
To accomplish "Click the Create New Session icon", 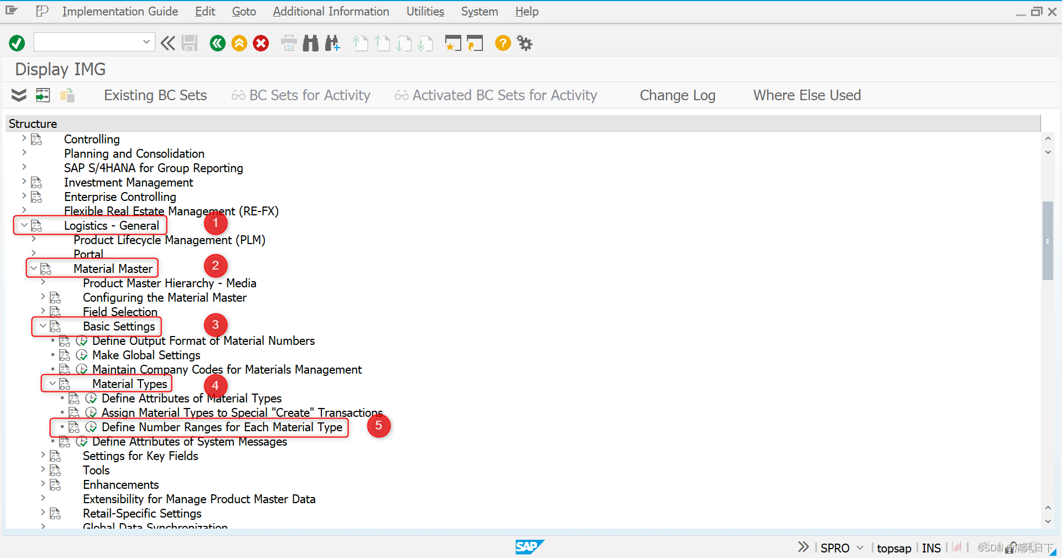I will tap(453, 43).
